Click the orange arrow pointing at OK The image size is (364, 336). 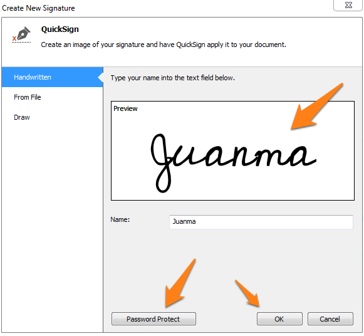247,293
